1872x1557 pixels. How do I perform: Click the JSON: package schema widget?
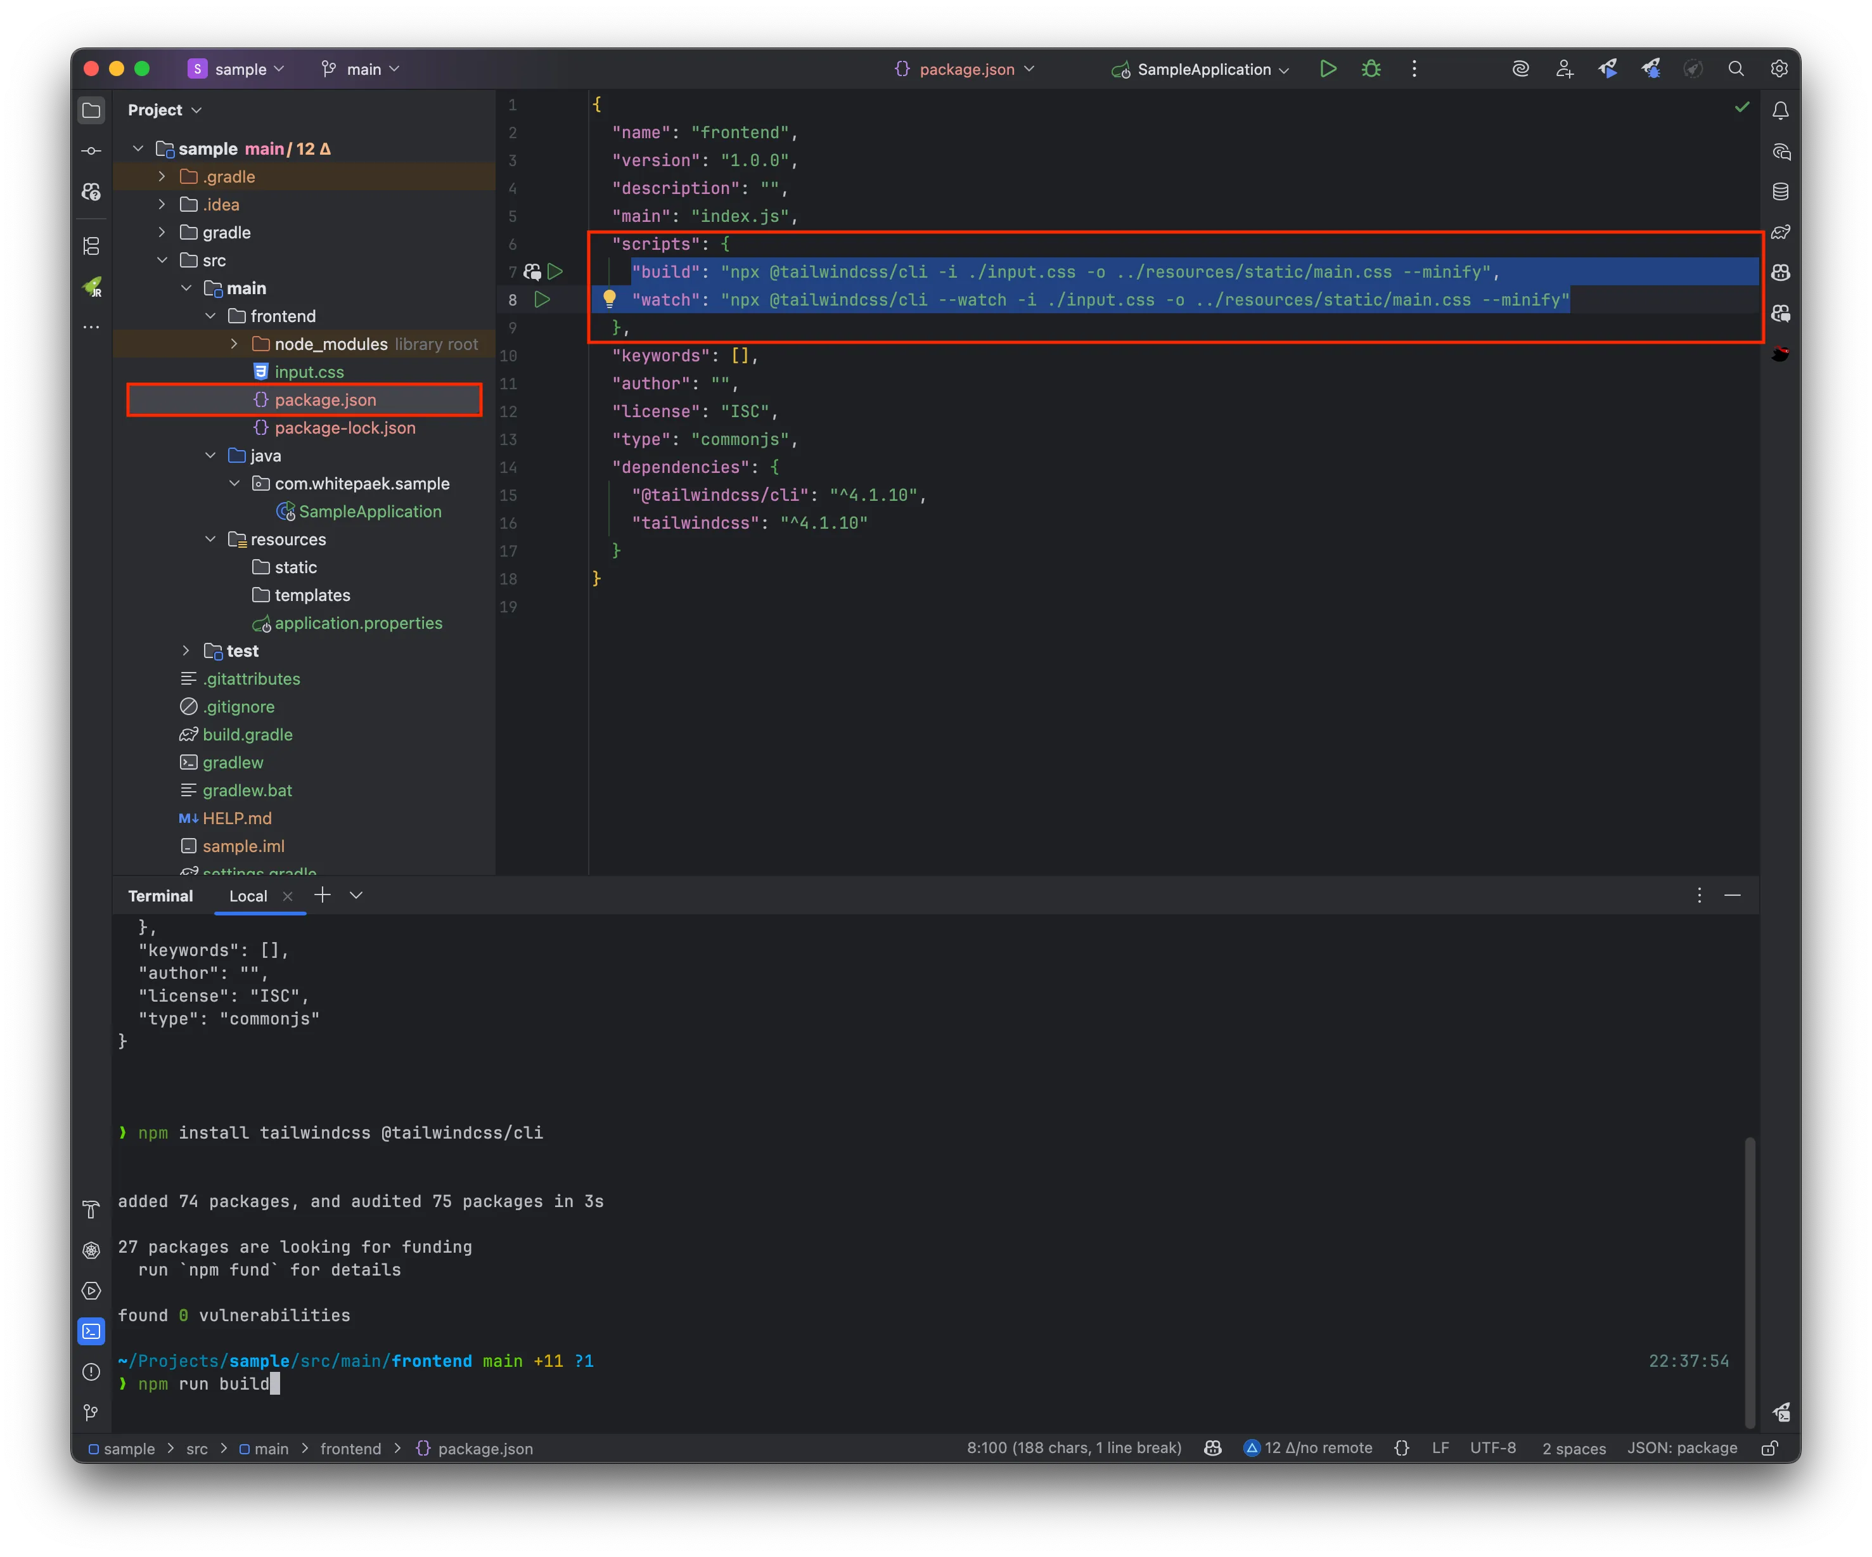pos(1682,1448)
